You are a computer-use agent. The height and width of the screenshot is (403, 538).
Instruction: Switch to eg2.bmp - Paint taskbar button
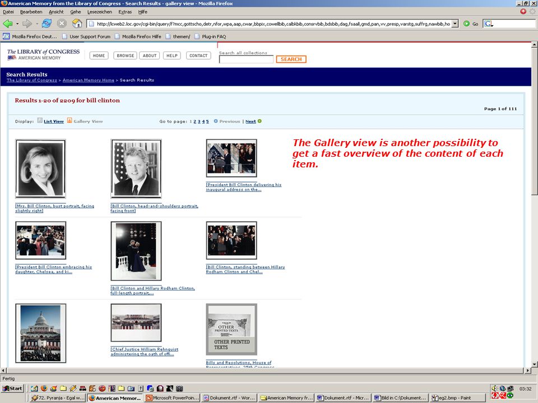(458, 398)
